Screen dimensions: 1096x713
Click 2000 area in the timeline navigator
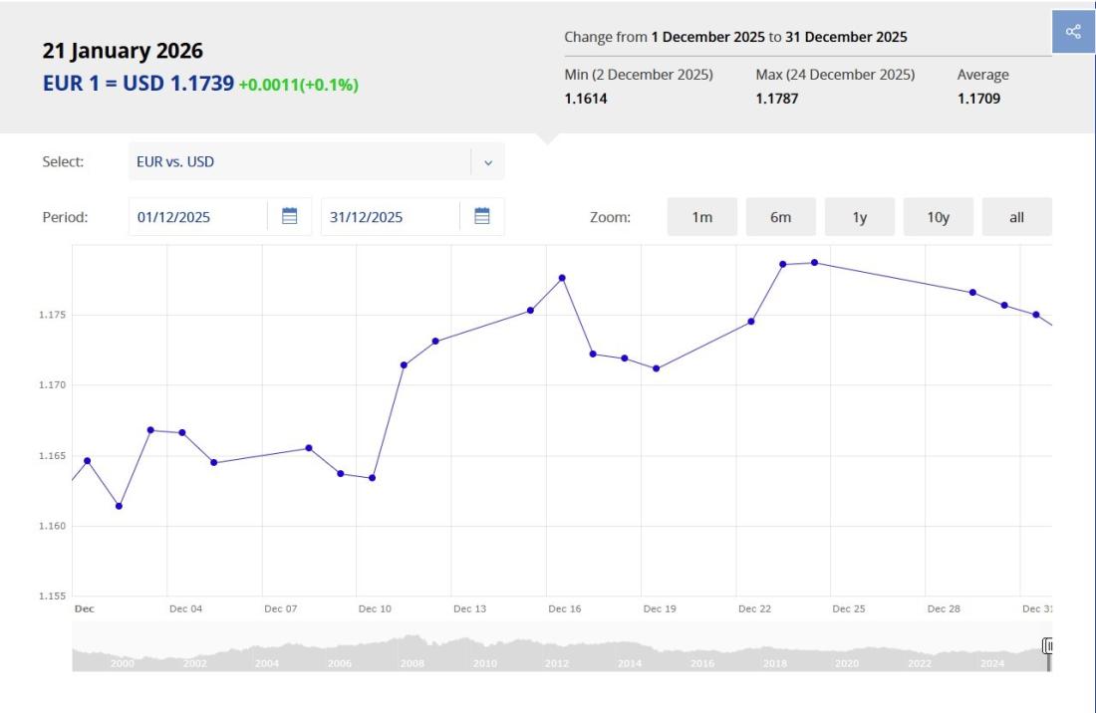[122, 663]
